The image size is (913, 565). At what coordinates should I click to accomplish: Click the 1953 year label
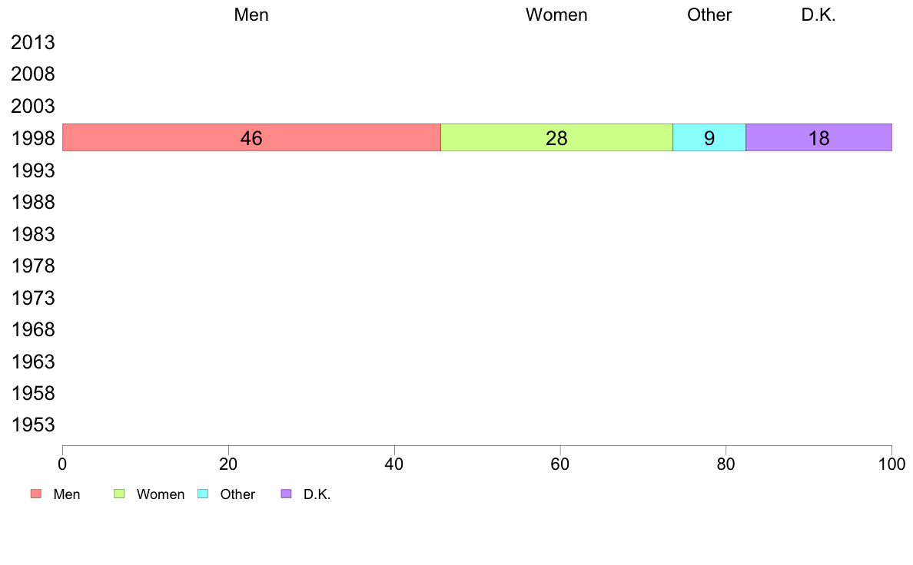pyautogui.click(x=33, y=425)
